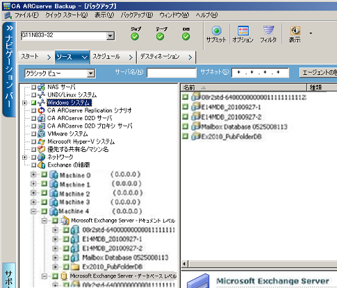Click the application menu icon beside ファイル
The width and height of the screenshot is (337, 288).
coord(8,15)
